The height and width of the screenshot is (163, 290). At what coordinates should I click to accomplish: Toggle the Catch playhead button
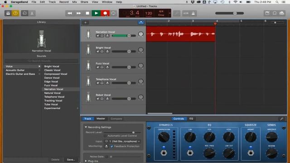(x=141, y=23)
